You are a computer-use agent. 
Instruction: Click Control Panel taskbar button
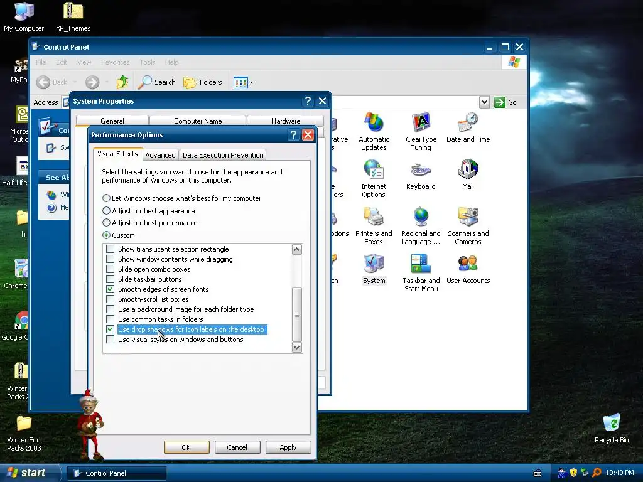point(116,473)
